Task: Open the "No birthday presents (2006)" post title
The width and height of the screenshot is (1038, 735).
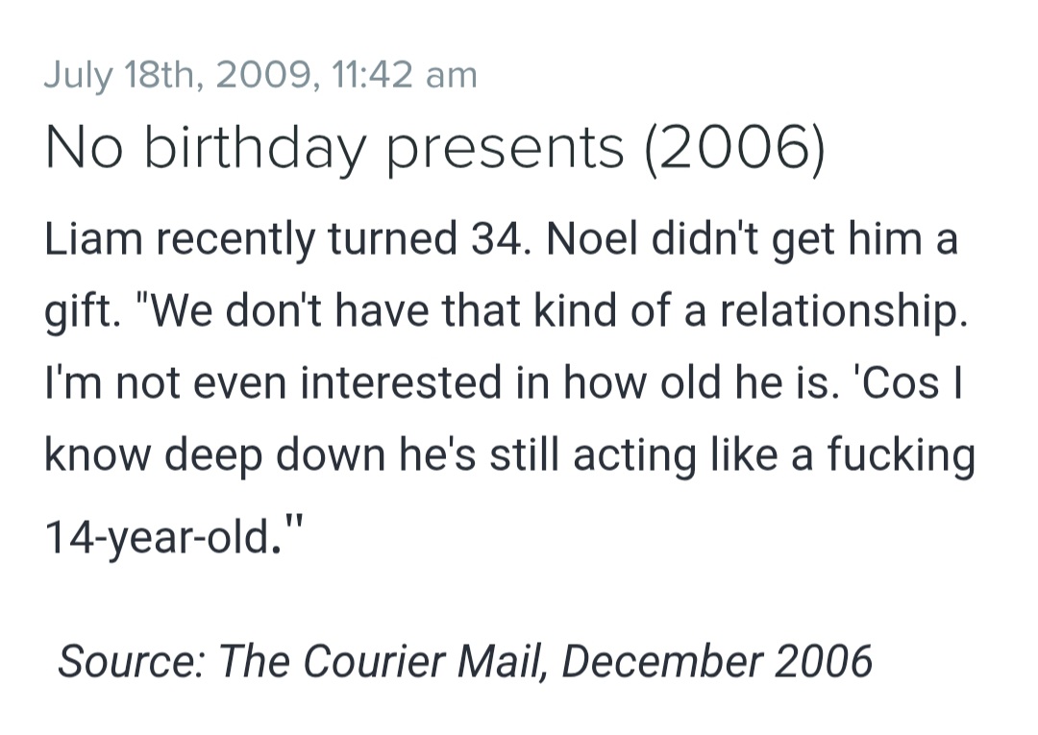Action: point(435,148)
